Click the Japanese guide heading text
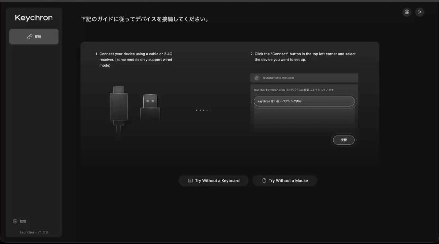The image size is (439, 244). 145,19
